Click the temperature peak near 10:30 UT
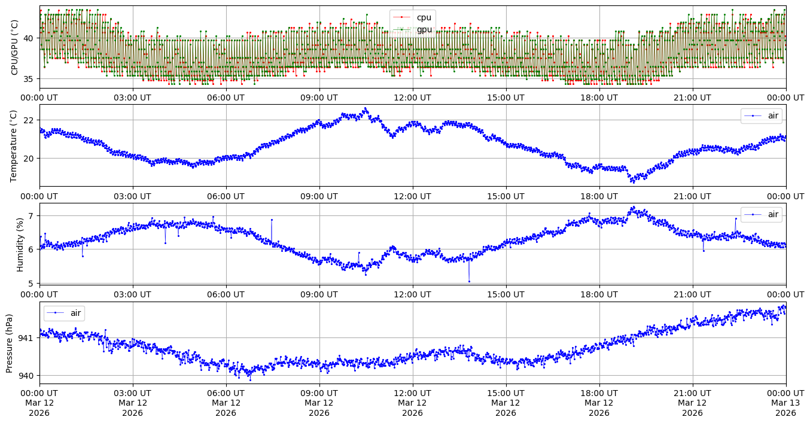The height and width of the screenshot is (423, 810). pos(365,108)
